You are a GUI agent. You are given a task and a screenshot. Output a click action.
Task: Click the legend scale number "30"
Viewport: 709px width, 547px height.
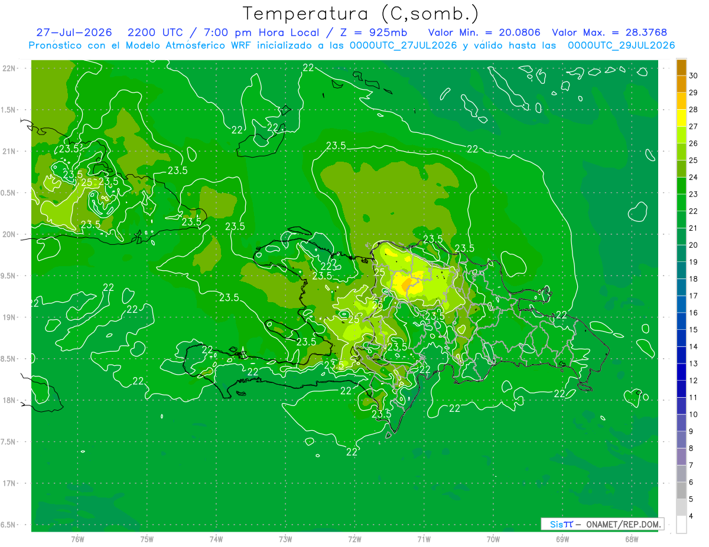click(694, 76)
